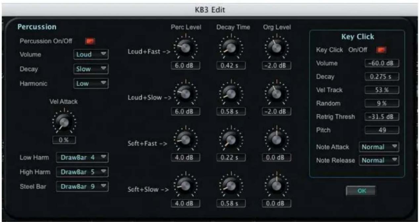This screenshot has height=222, width=419.
Task: Open the Steel Bar DrawBar 9 dropdown
Action: (x=82, y=186)
